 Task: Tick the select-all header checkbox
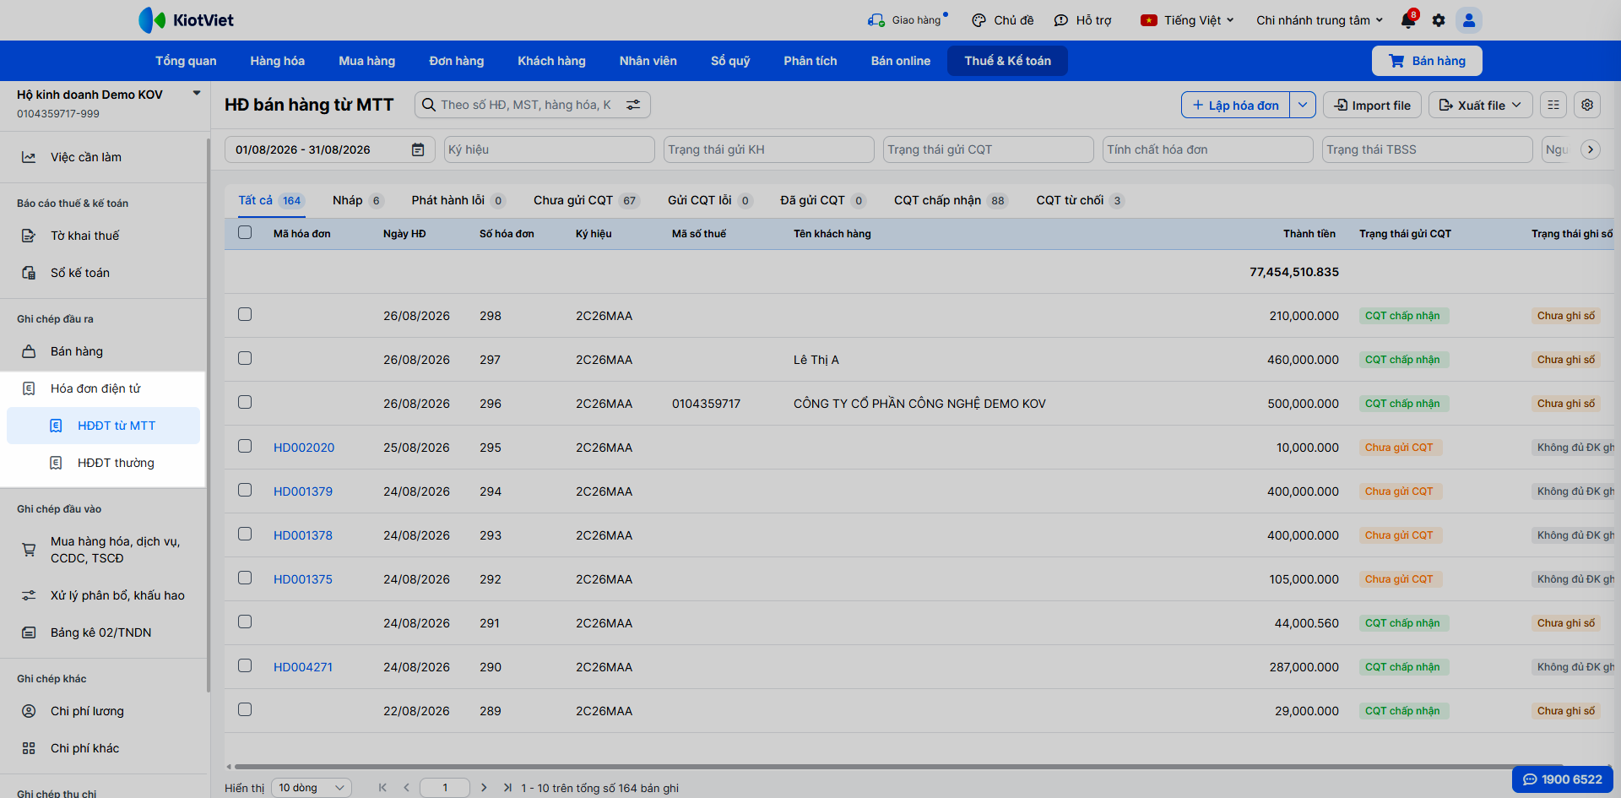pyautogui.click(x=245, y=232)
